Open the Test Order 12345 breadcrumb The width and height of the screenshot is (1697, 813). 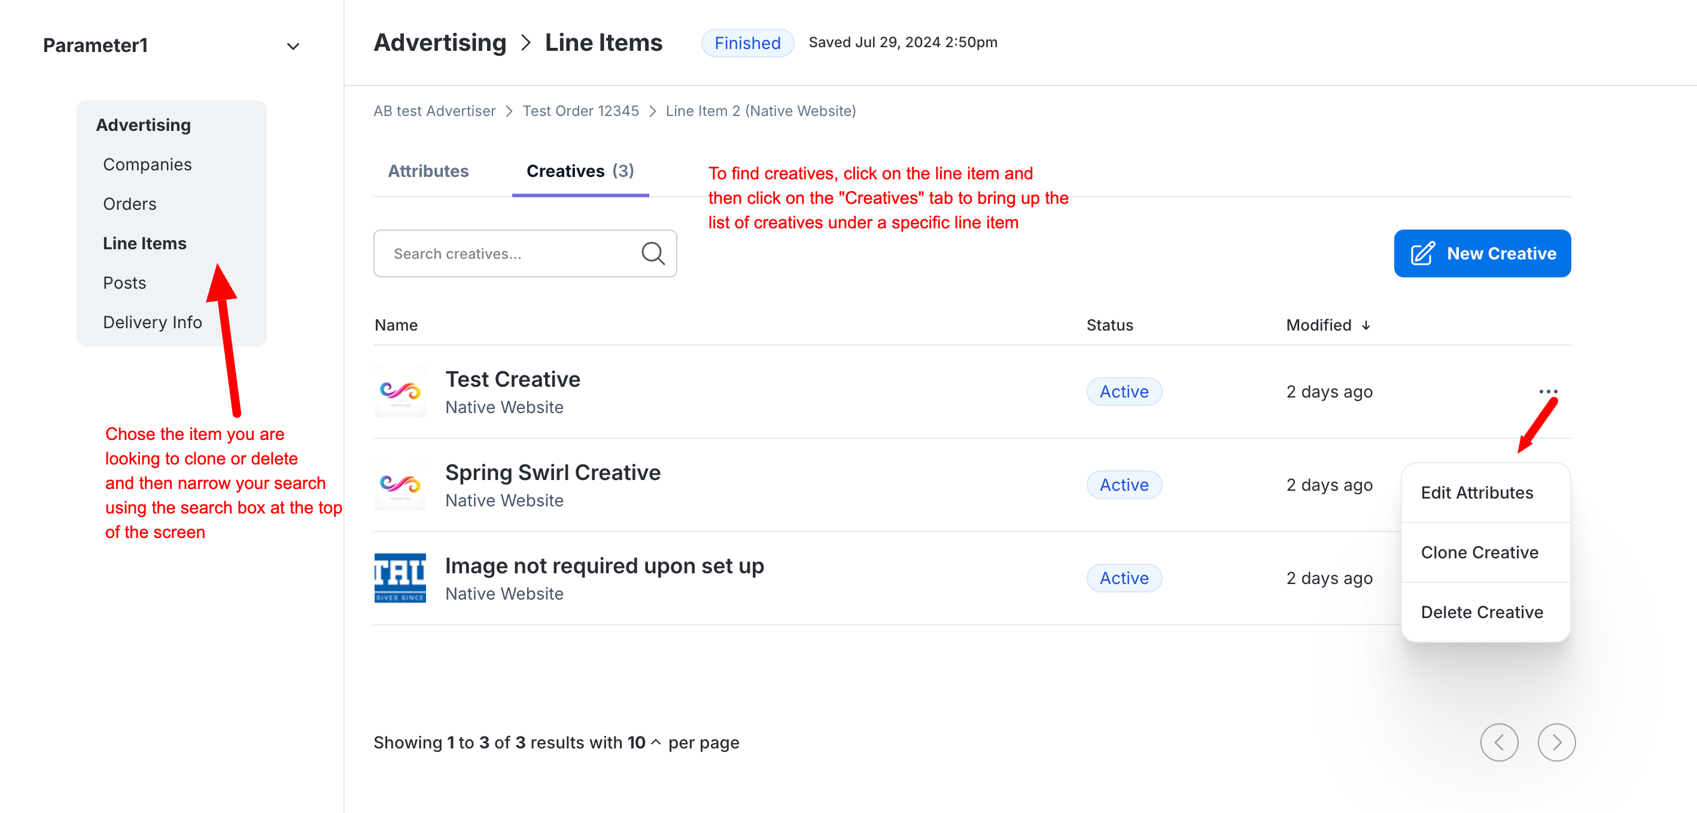point(580,111)
